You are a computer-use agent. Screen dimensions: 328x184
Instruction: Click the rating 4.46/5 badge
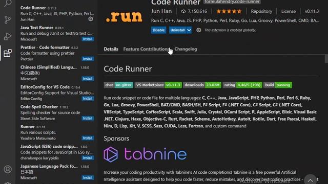[x=242, y=85]
